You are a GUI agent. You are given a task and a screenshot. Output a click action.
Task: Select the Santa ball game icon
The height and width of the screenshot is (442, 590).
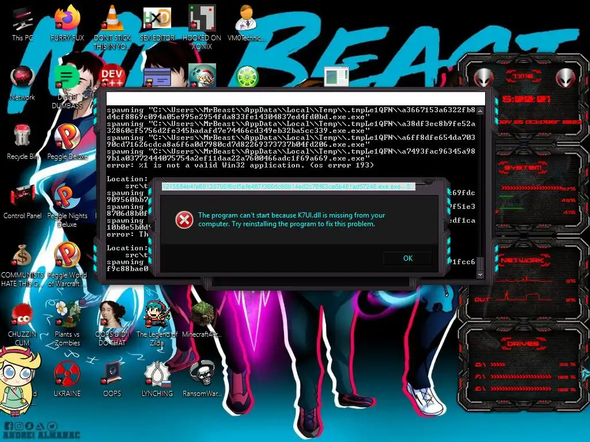tap(202, 75)
